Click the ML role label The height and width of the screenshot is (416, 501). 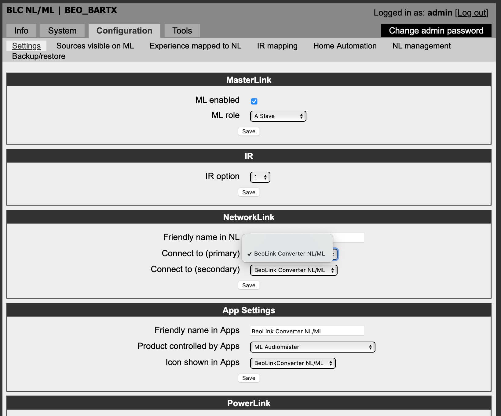(225, 115)
